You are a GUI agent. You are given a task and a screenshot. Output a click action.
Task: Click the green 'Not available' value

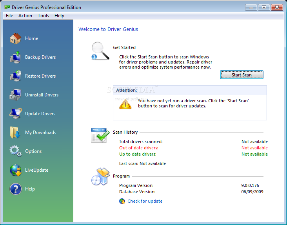(x=254, y=154)
